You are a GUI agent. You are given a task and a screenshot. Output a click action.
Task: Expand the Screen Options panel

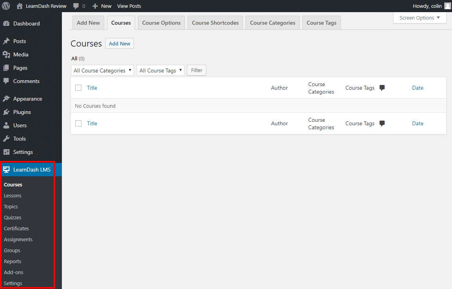point(419,18)
